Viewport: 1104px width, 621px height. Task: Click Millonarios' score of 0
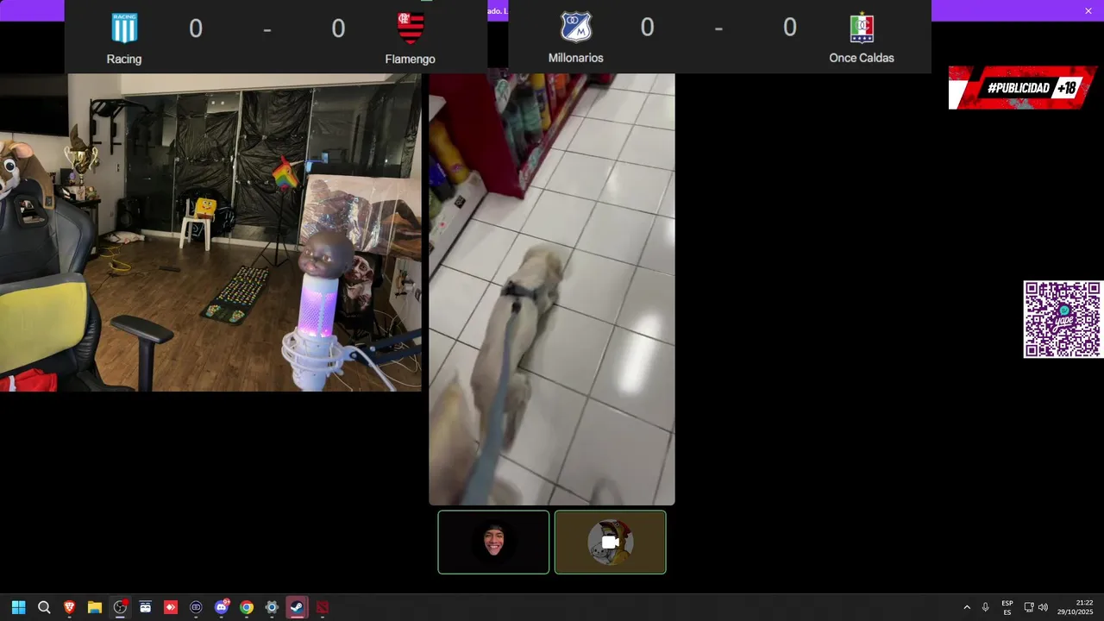[647, 28]
